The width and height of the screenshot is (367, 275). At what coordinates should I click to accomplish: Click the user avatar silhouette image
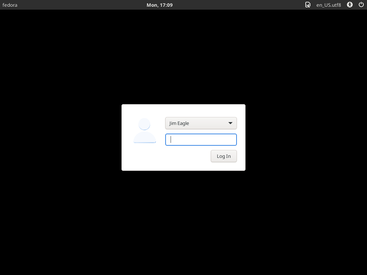click(144, 130)
